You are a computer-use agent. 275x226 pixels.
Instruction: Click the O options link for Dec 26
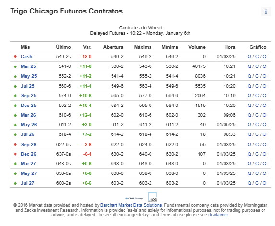pyautogui.click(x=264, y=154)
